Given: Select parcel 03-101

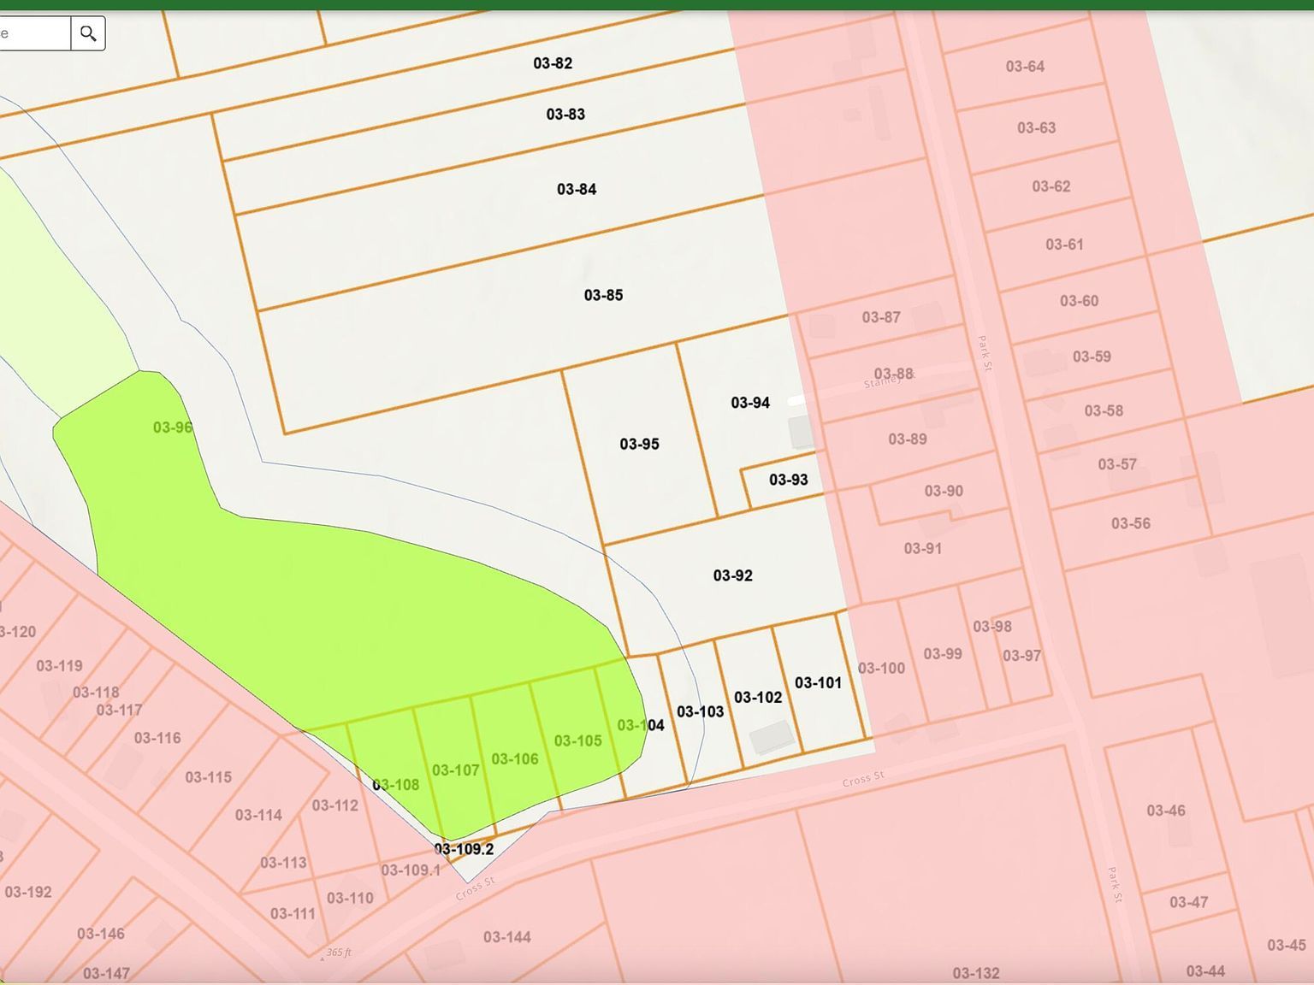Looking at the screenshot, I should pos(819,683).
